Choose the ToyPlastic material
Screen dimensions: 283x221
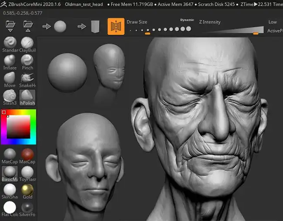[27, 174]
